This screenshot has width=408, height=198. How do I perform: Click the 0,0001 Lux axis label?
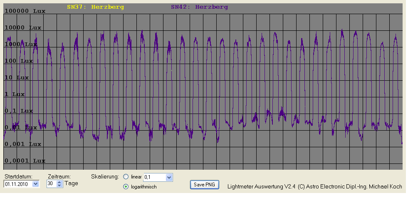pos(25,161)
